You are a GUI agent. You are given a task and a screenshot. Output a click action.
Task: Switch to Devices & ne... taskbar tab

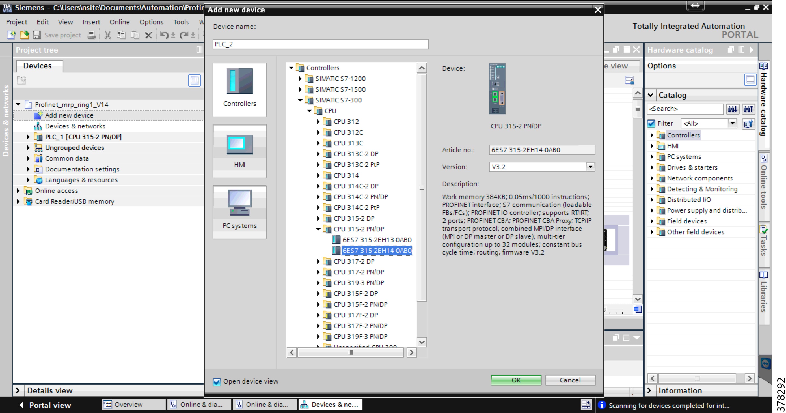tap(331, 405)
